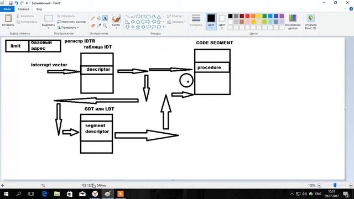
Task: Click ENG language indicator
Action: 318,194
